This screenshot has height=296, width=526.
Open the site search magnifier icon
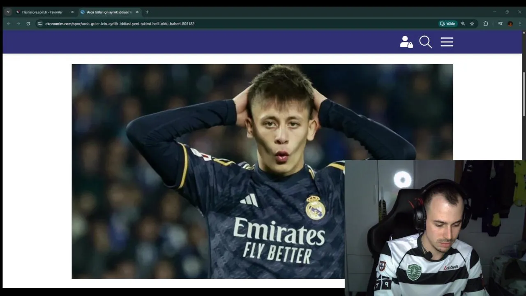(x=425, y=42)
